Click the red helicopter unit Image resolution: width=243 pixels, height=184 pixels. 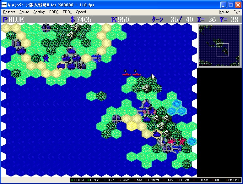point(171,141)
